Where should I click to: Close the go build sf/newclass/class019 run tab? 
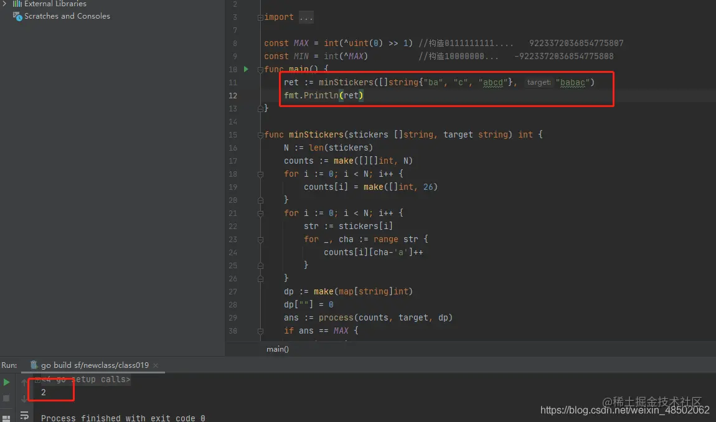[x=156, y=365]
